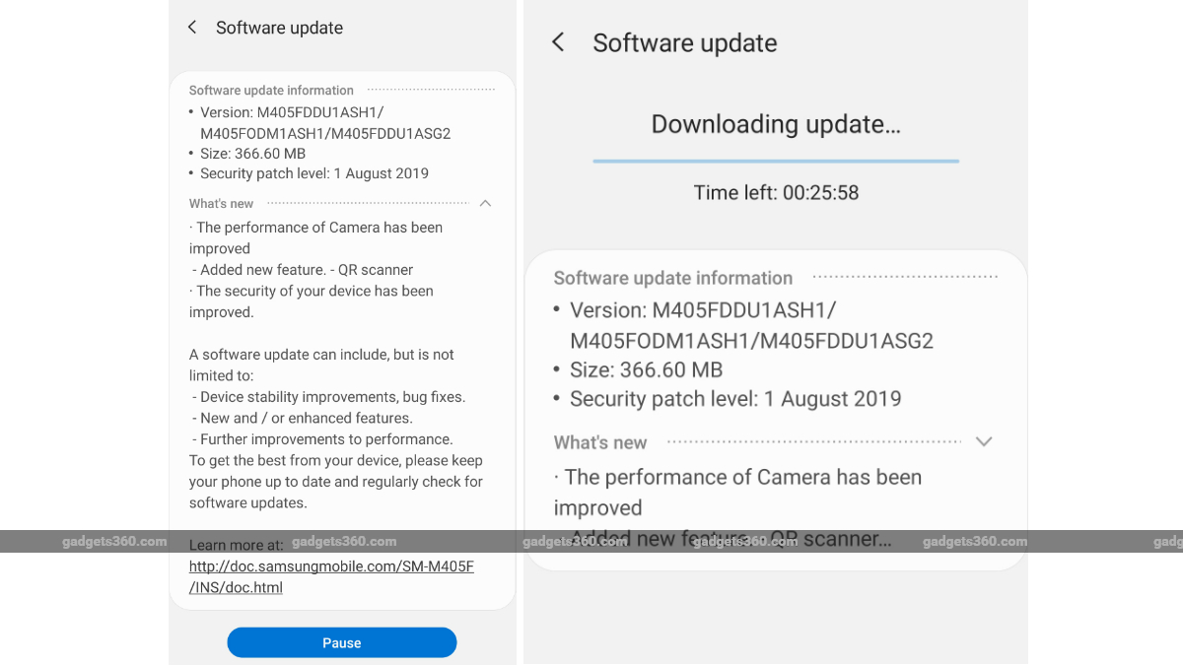
Task: Click the left 'What's new' label
Action: pyautogui.click(x=222, y=204)
